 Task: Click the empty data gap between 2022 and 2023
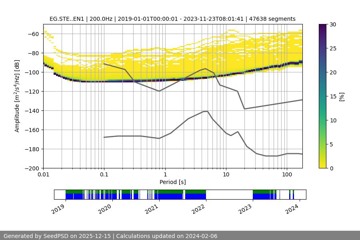point(229,194)
